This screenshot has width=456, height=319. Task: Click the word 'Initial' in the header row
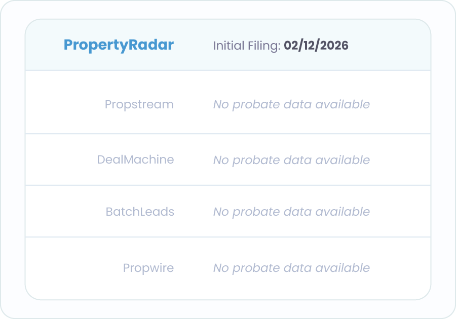click(x=228, y=46)
